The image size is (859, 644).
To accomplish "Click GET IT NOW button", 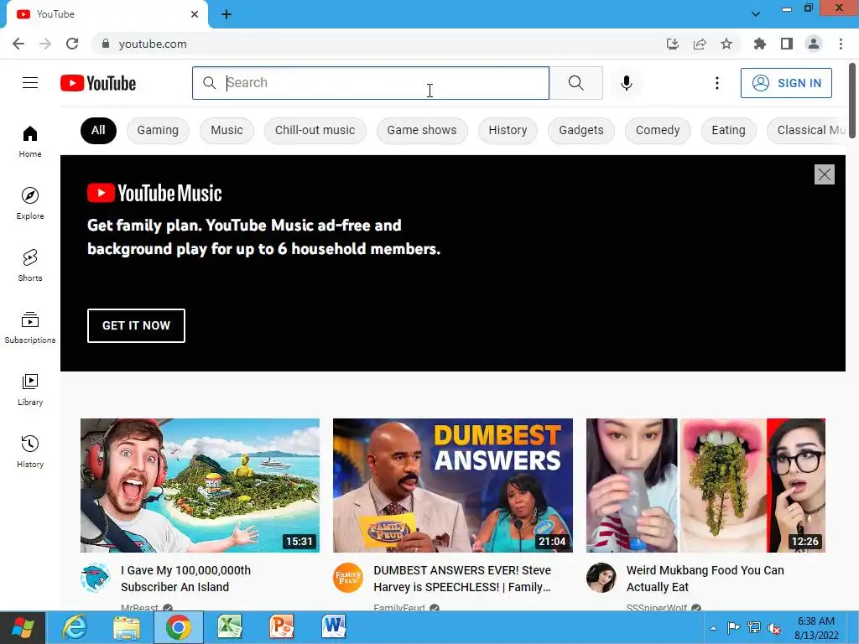I will (x=136, y=325).
